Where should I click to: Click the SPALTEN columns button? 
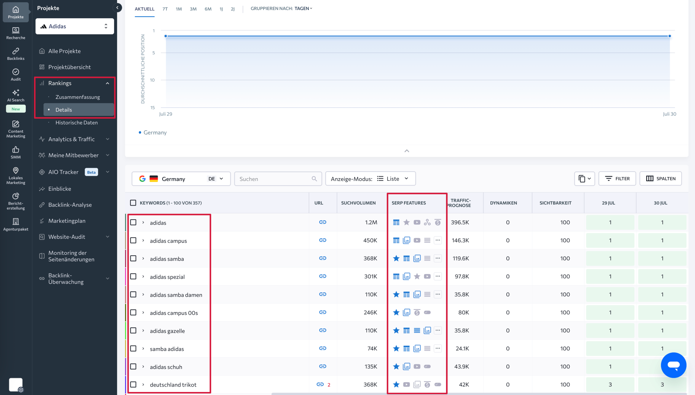point(661,179)
